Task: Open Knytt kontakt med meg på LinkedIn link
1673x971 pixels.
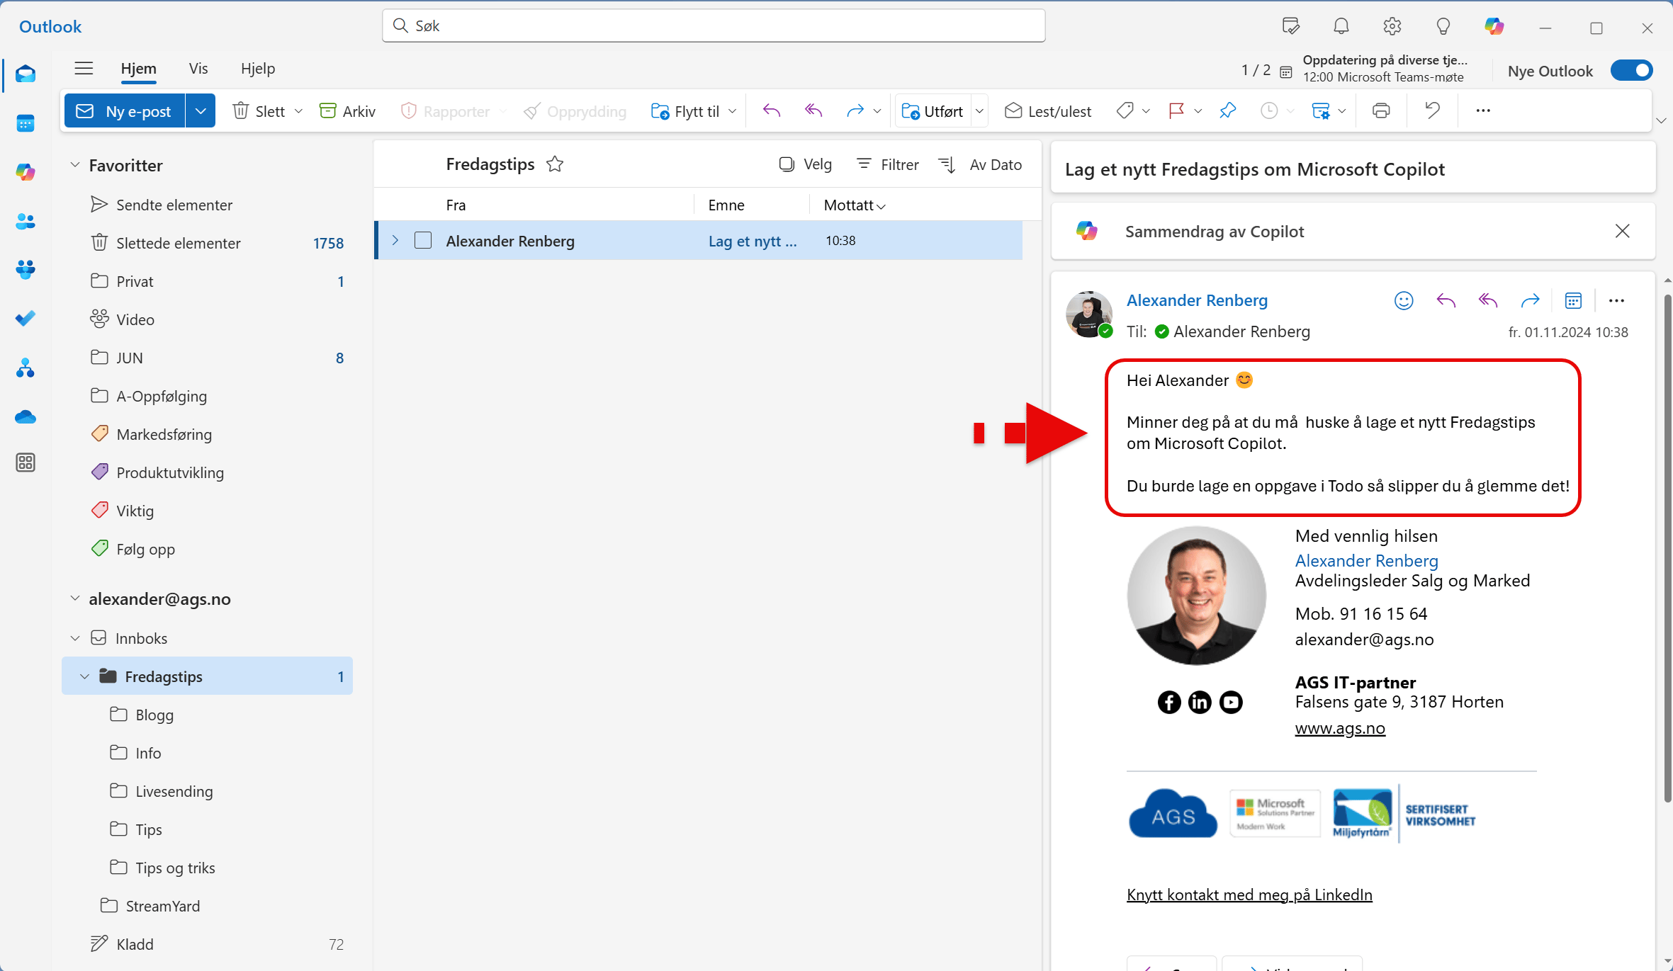Action: pyautogui.click(x=1249, y=895)
